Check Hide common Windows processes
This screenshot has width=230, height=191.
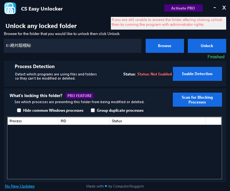[x=19, y=110]
